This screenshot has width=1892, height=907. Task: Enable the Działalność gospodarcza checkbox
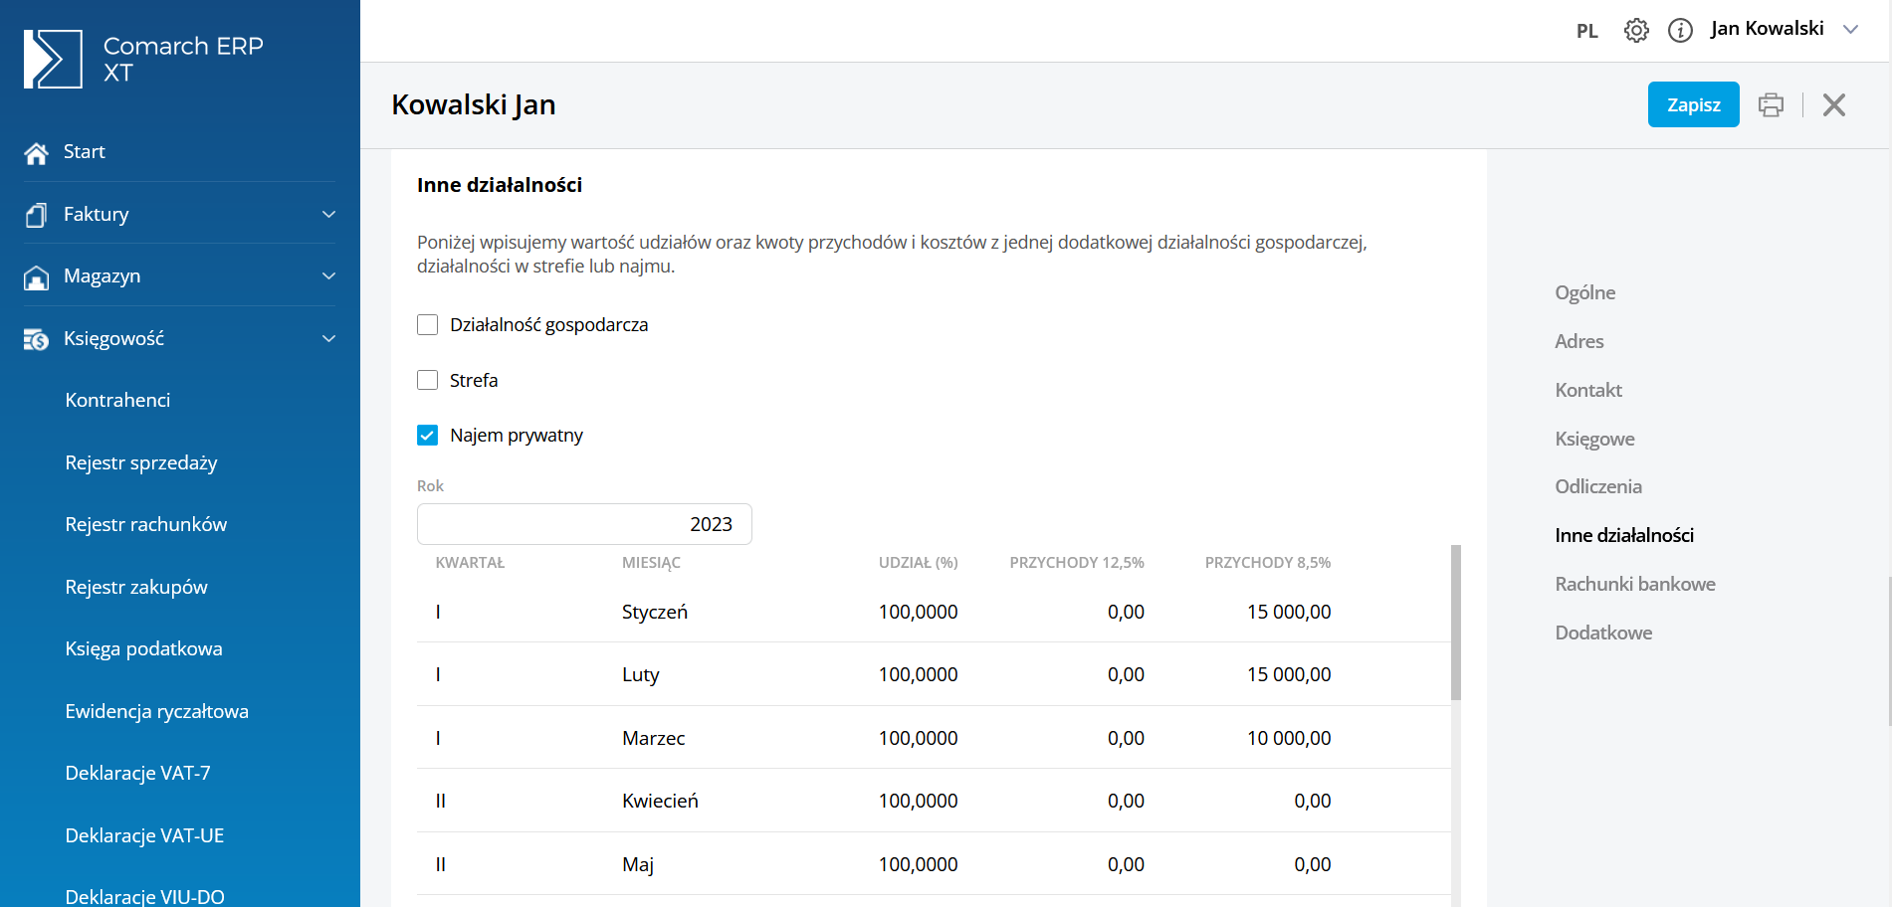pos(428,325)
